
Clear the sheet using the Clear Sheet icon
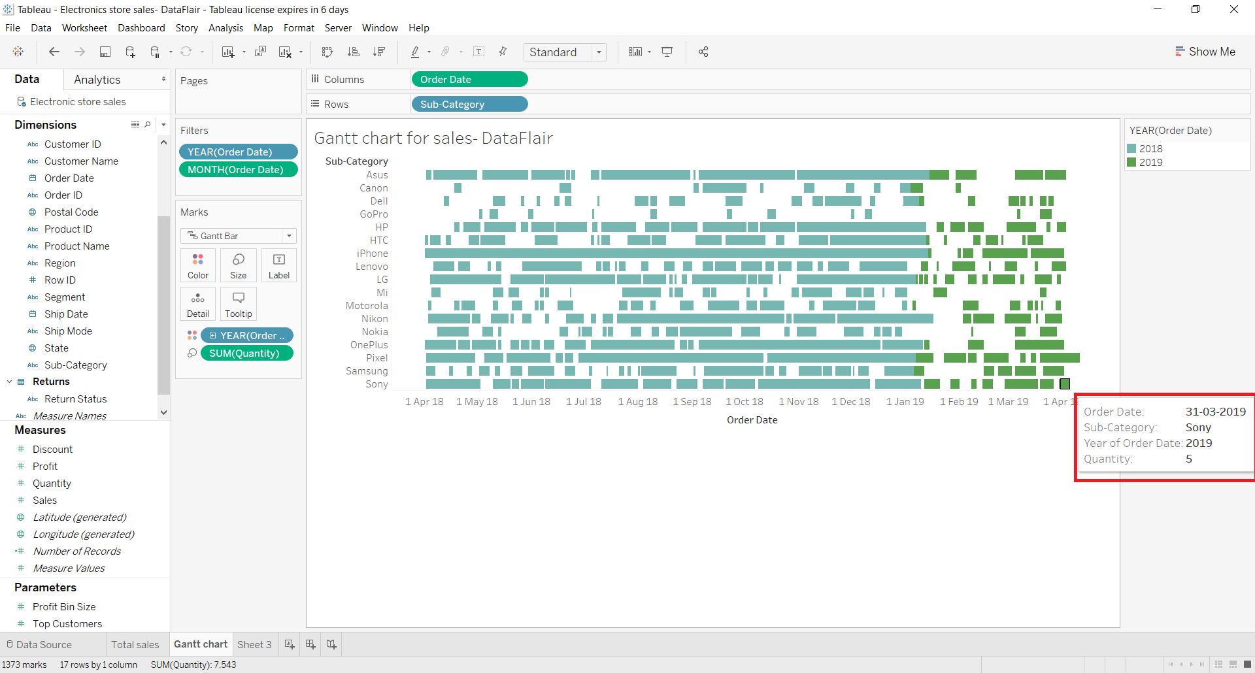coord(286,52)
